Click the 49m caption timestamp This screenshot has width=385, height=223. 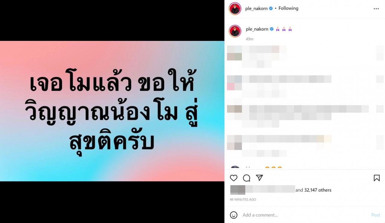(x=250, y=39)
